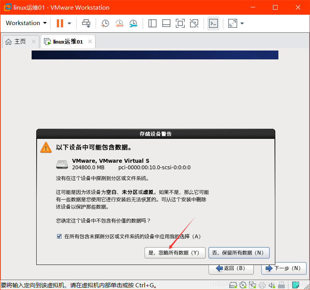The height and width of the screenshot is (290, 310).
Task: Click the stretch guest display icon
Action: [233, 23]
